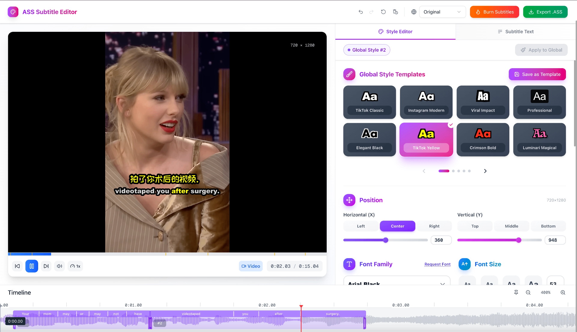Pause the video playback
This screenshot has height=332, width=577.
coord(32,266)
